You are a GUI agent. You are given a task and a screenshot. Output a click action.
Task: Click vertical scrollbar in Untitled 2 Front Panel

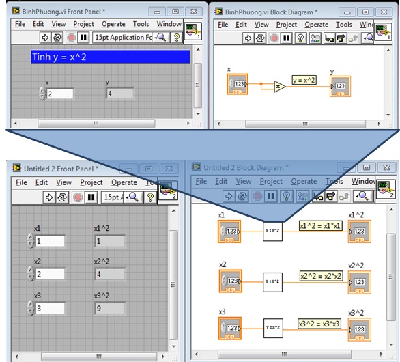[173, 285]
